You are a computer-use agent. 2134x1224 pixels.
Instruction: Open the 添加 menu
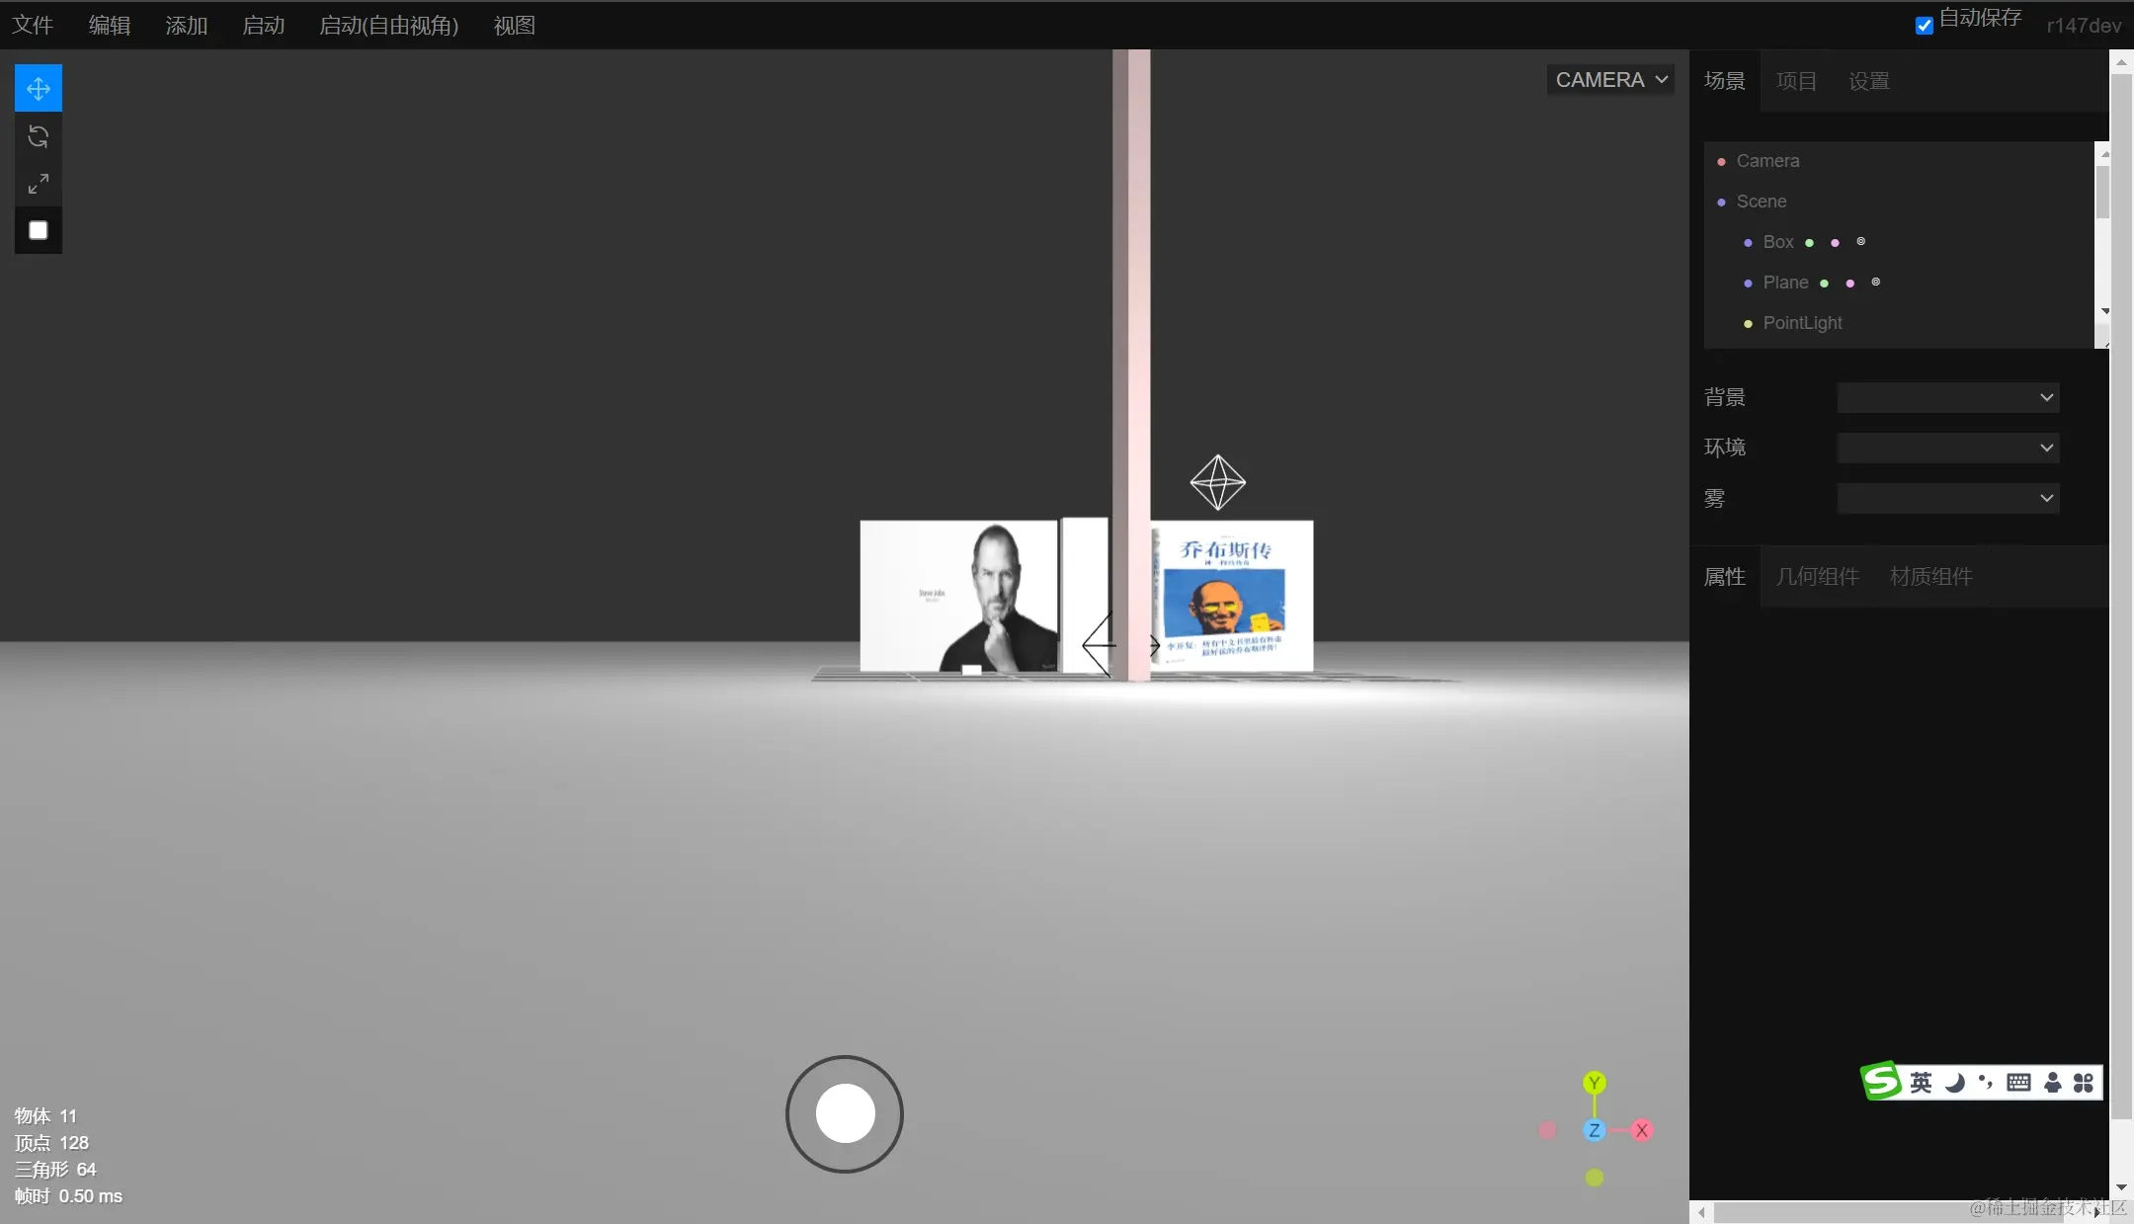(186, 26)
